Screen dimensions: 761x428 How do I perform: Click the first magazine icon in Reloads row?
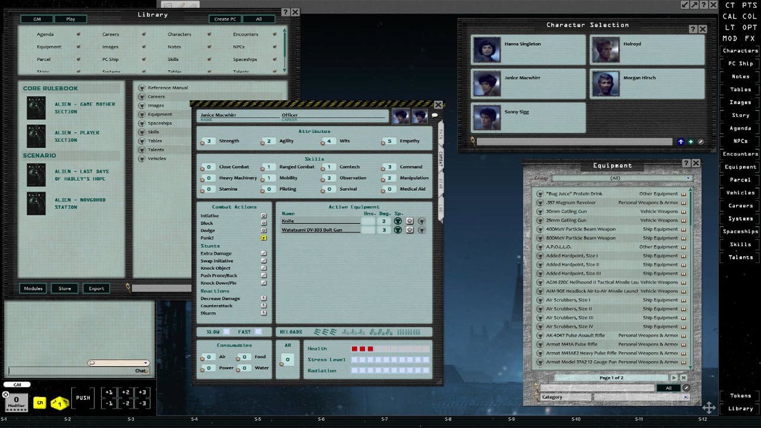coord(318,331)
